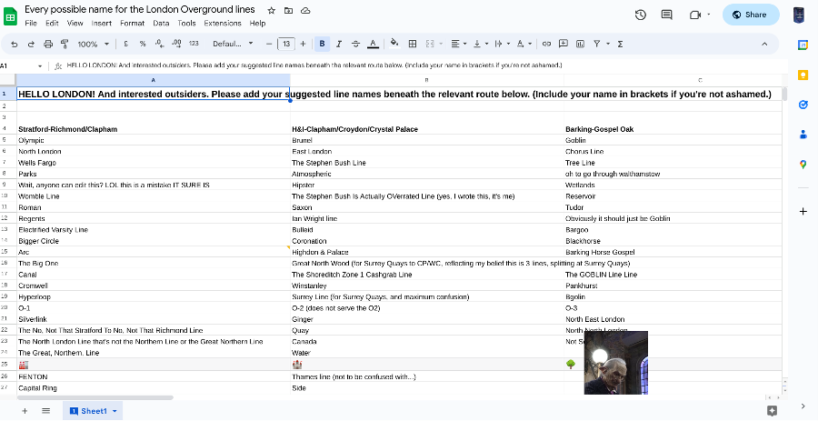Insert a link
This screenshot has width=818, height=421.
546,45
